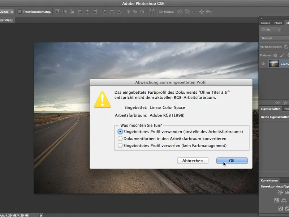The image size is (289, 217).
Task: Click the auto-align layers icon
Action: tap(152, 12)
